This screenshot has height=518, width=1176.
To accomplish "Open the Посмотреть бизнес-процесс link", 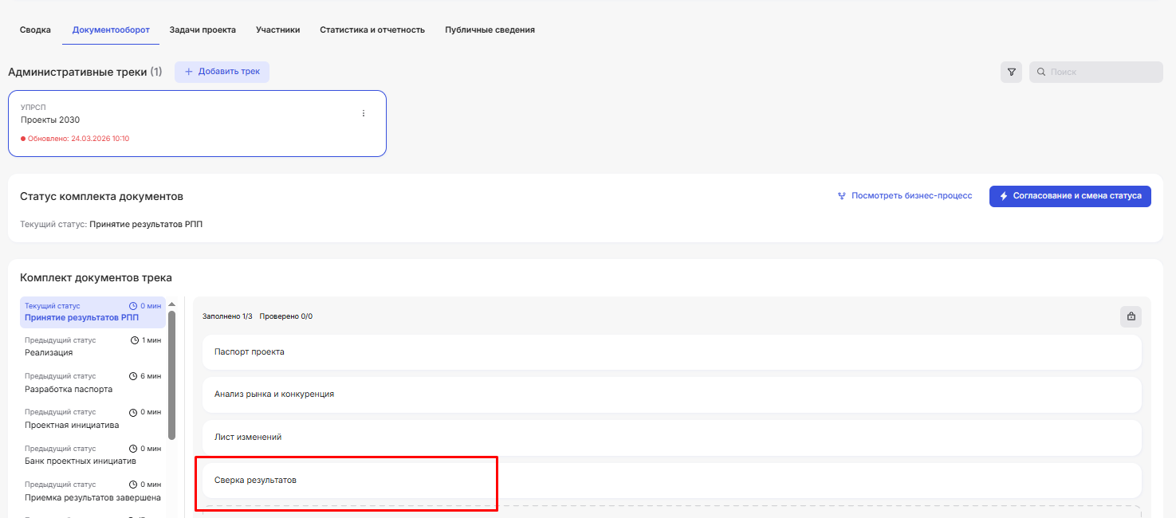I will point(911,196).
